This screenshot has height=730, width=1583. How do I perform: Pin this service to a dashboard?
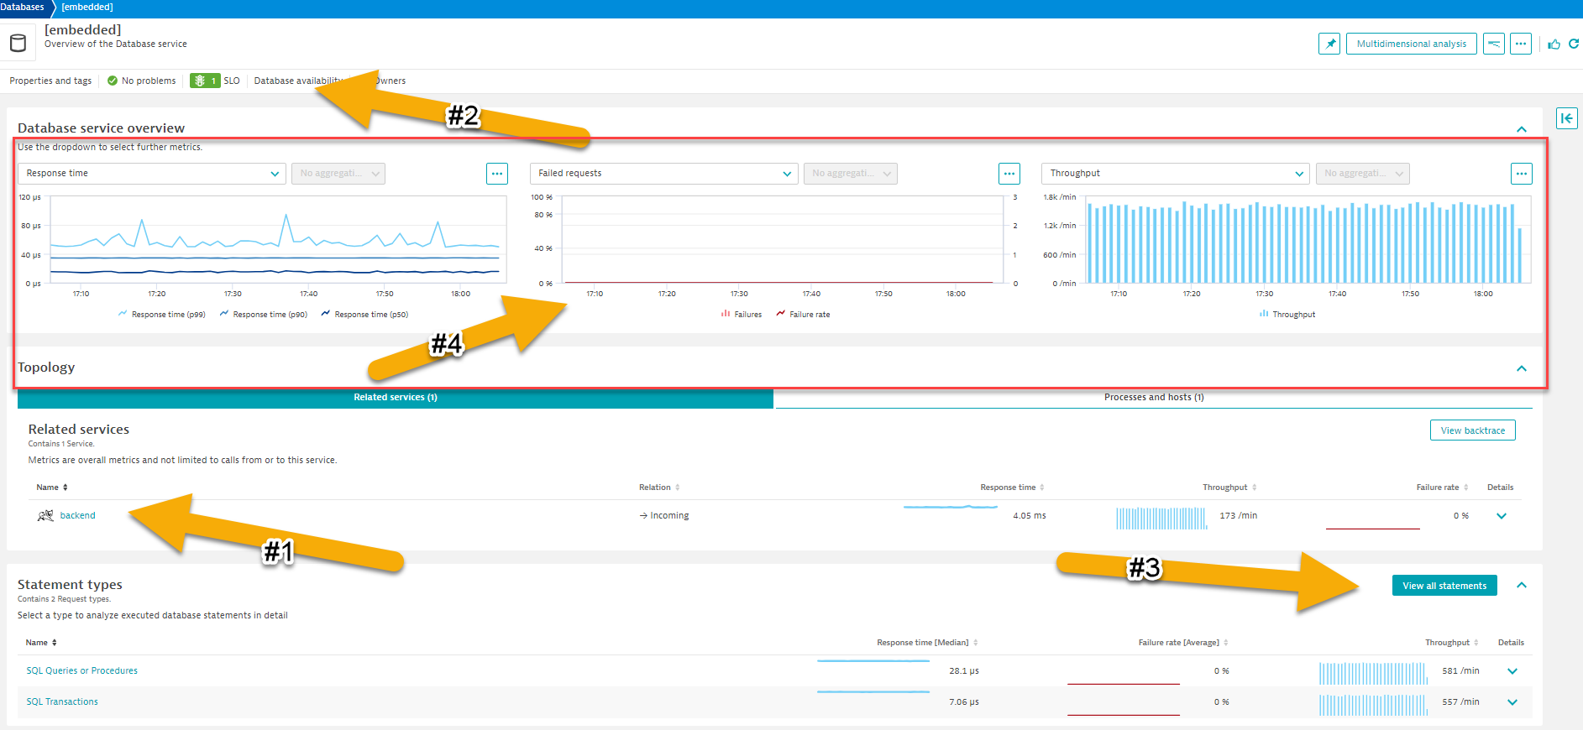[1329, 44]
